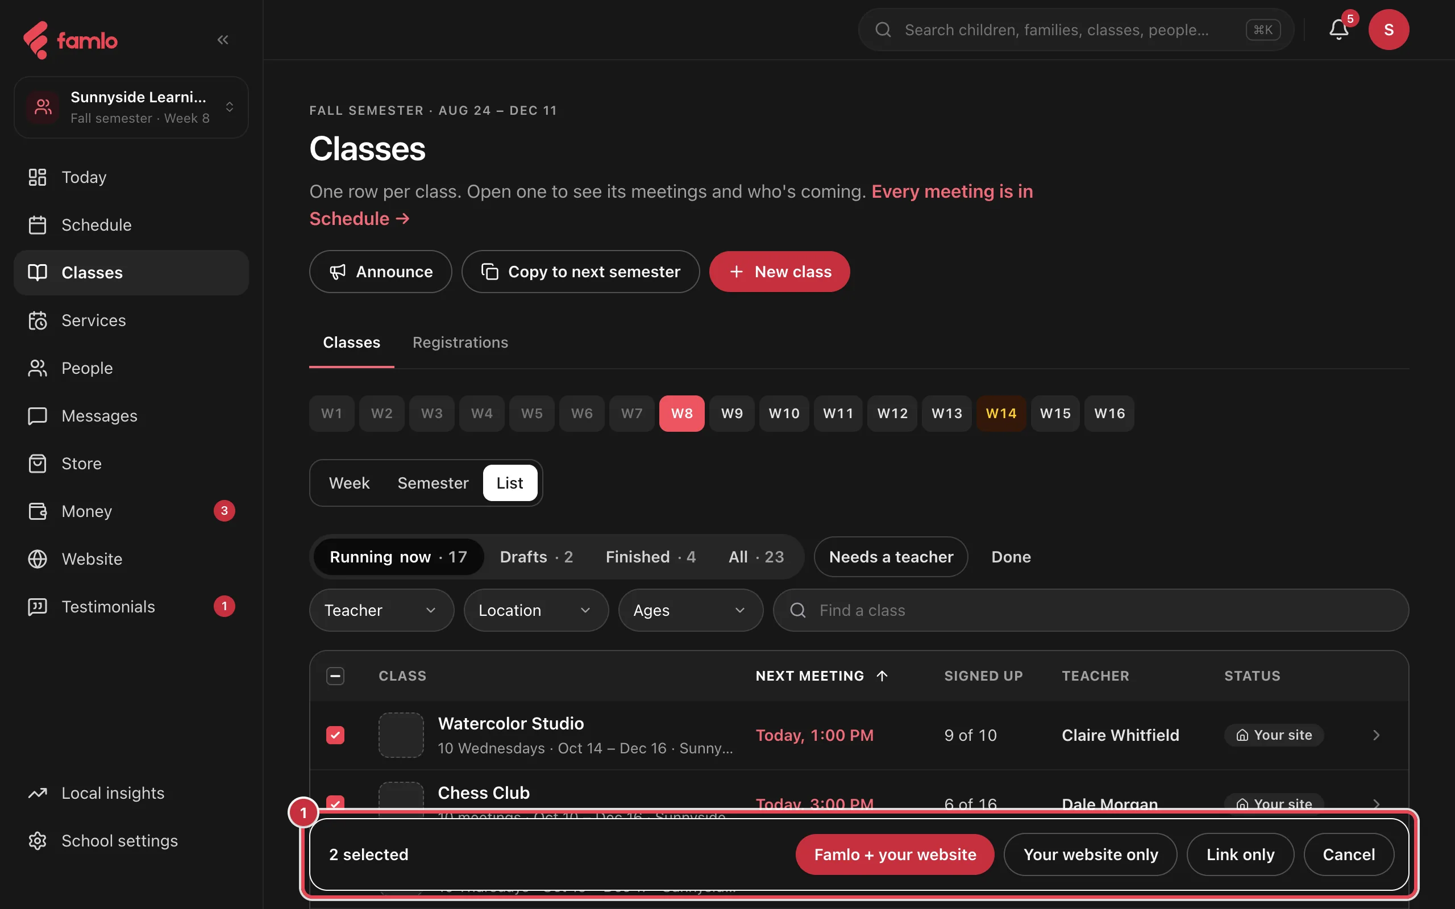Open Testimonials in the sidebar
The width and height of the screenshot is (1455, 909).
pyautogui.click(x=131, y=607)
